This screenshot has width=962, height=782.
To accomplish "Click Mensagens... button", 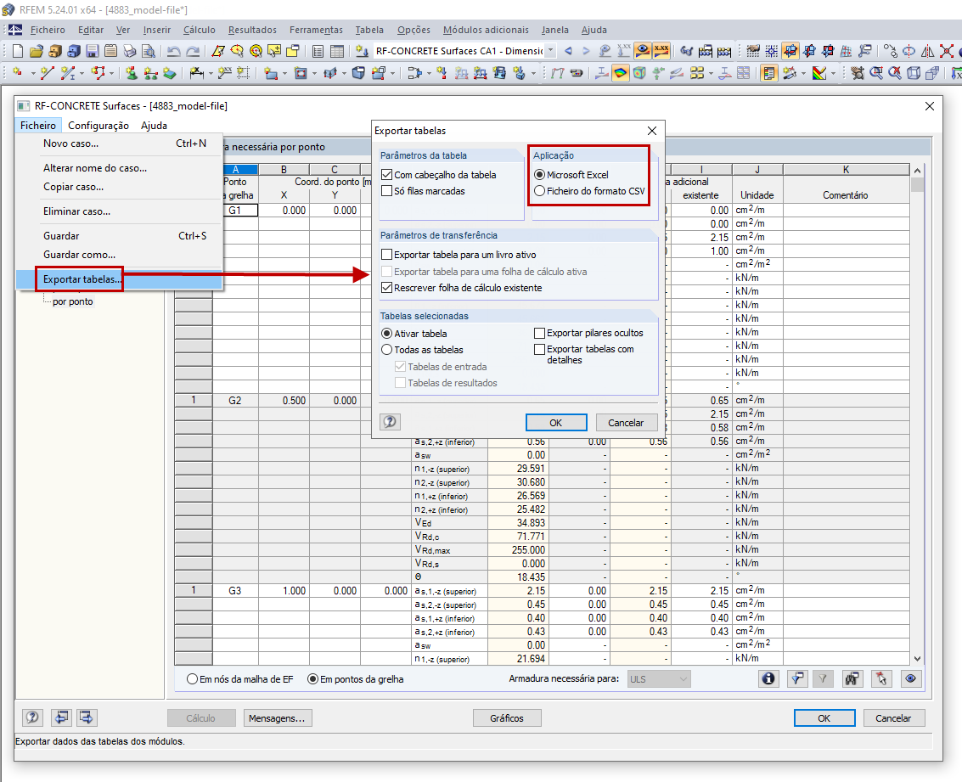I will (x=278, y=718).
